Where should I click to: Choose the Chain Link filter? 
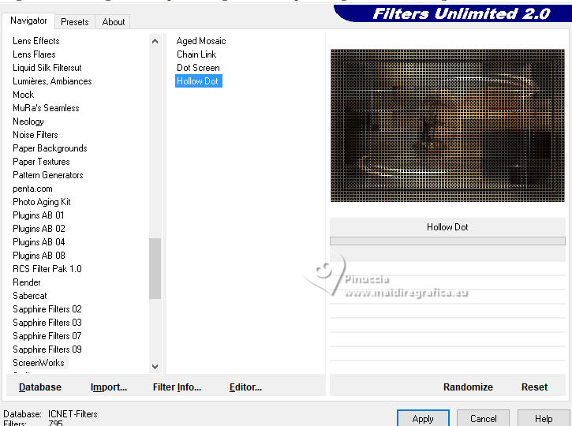point(196,54)
